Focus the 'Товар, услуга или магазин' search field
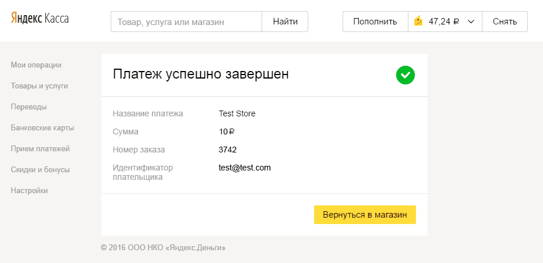Image resolution: width=543 pixels, height=263 pixels. [x=186, y=22]
